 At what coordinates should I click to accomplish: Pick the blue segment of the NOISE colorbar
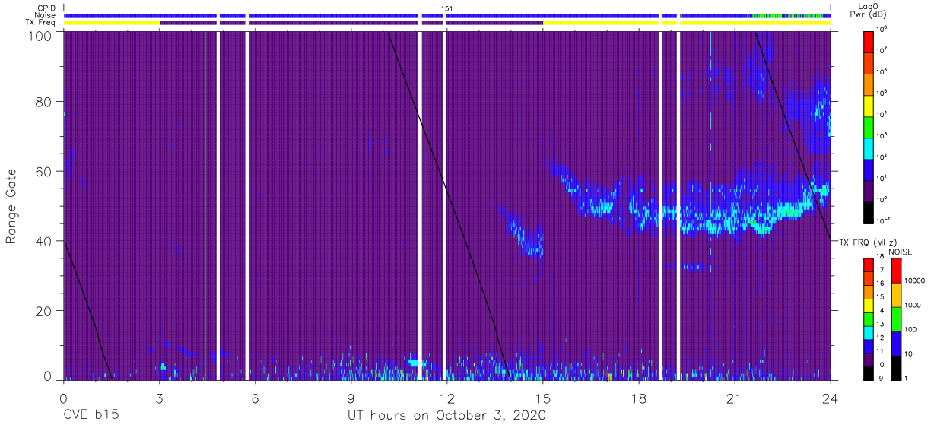[x=897, y=344]
